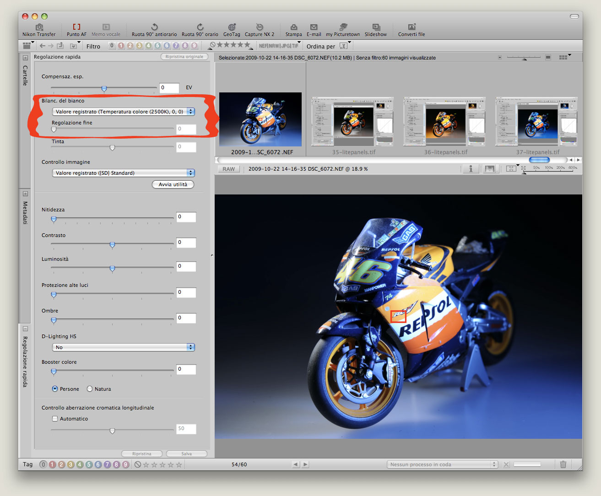Image resolution: width=601 pixels, height=496 pixels.
Task: Click the Stampa print icon
Action: pyautogui.click(x=294, y=27)
